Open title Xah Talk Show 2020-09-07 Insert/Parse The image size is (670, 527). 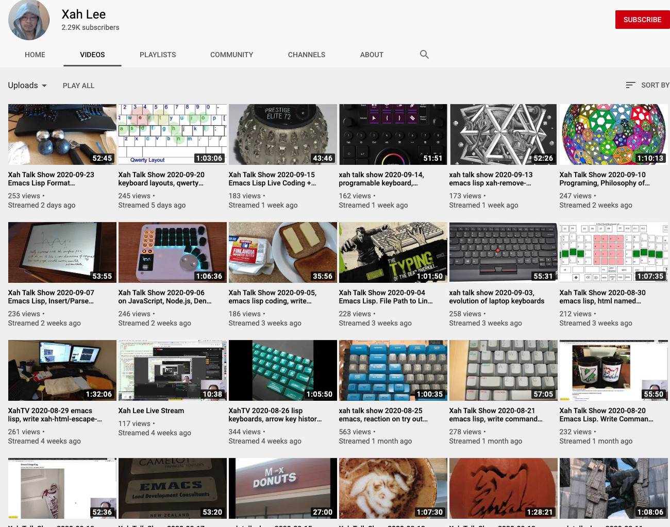[x=51, y=297]
